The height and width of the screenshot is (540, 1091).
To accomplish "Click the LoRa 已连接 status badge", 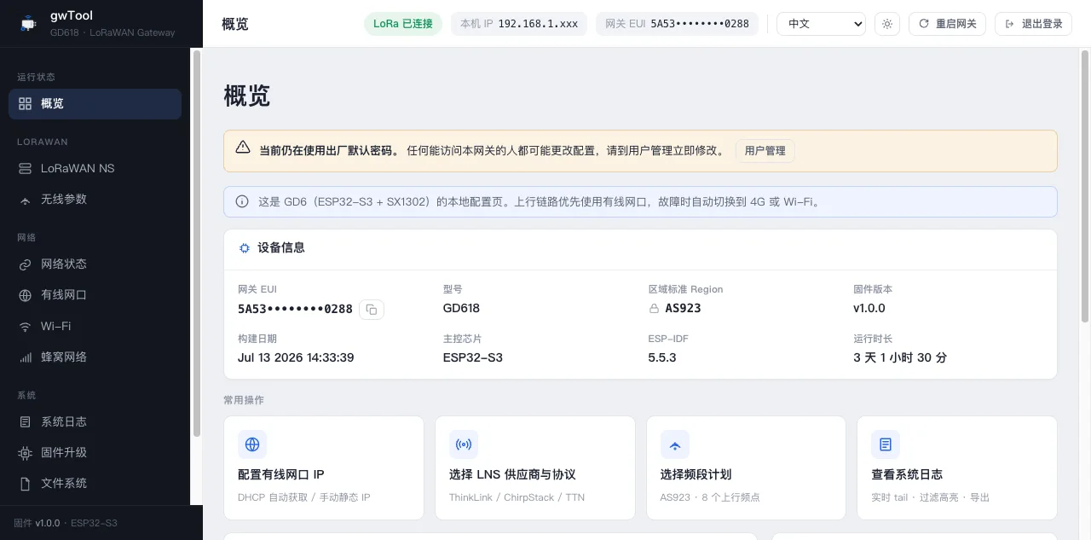I will [403, 24].
